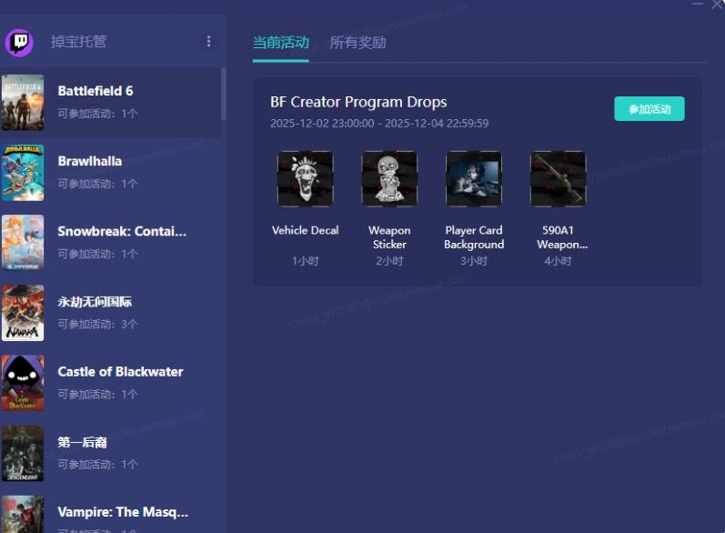
Task: Switch to the 当前活动 tab
Action: [x=281, y=43]
